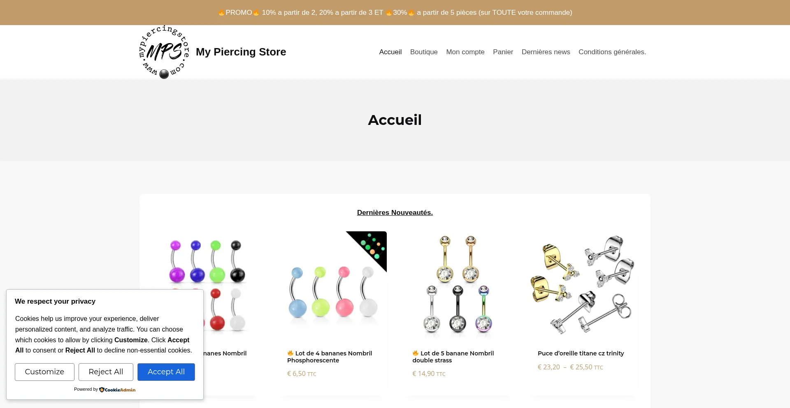The image size is (790, 408).
Task: Click the CookieAdmin logo in privacy banner
Action: pyautogui.click(x=118, y=390)
